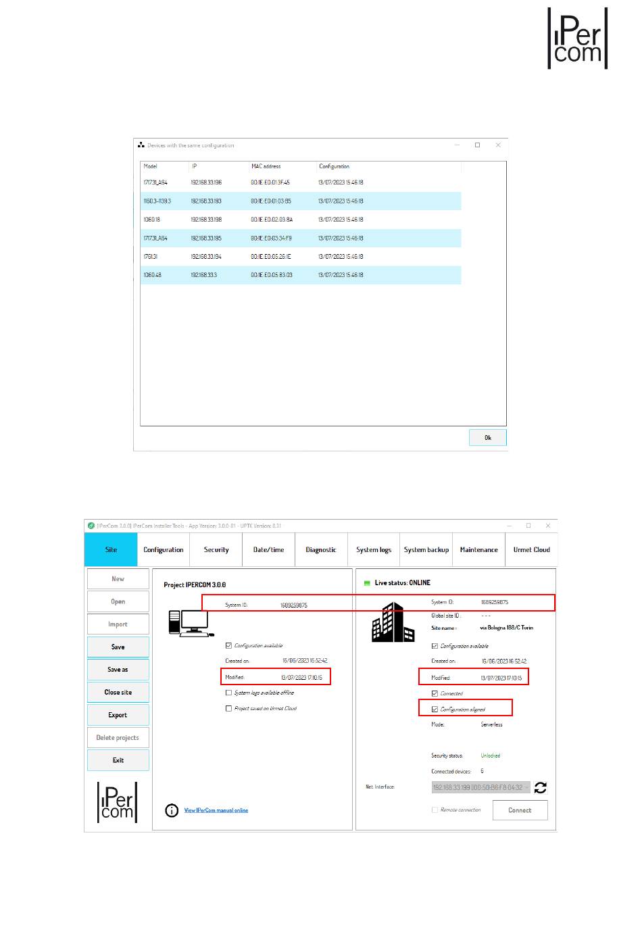This screenshot has width=642, height=944.
Task: Click the Model column header
Action: pos(165,166)
